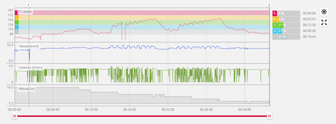
Task: Click the 00:40:00 time axis label
Action: point(206,110)
